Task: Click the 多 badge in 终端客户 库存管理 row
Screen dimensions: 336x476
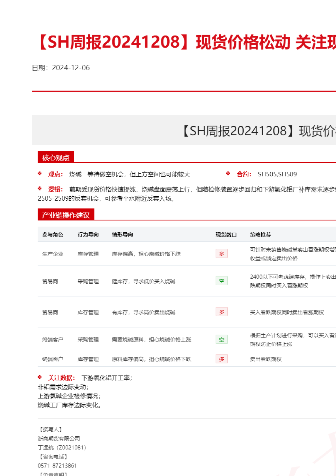Action: pyautogui.click(x=221, y=359)
